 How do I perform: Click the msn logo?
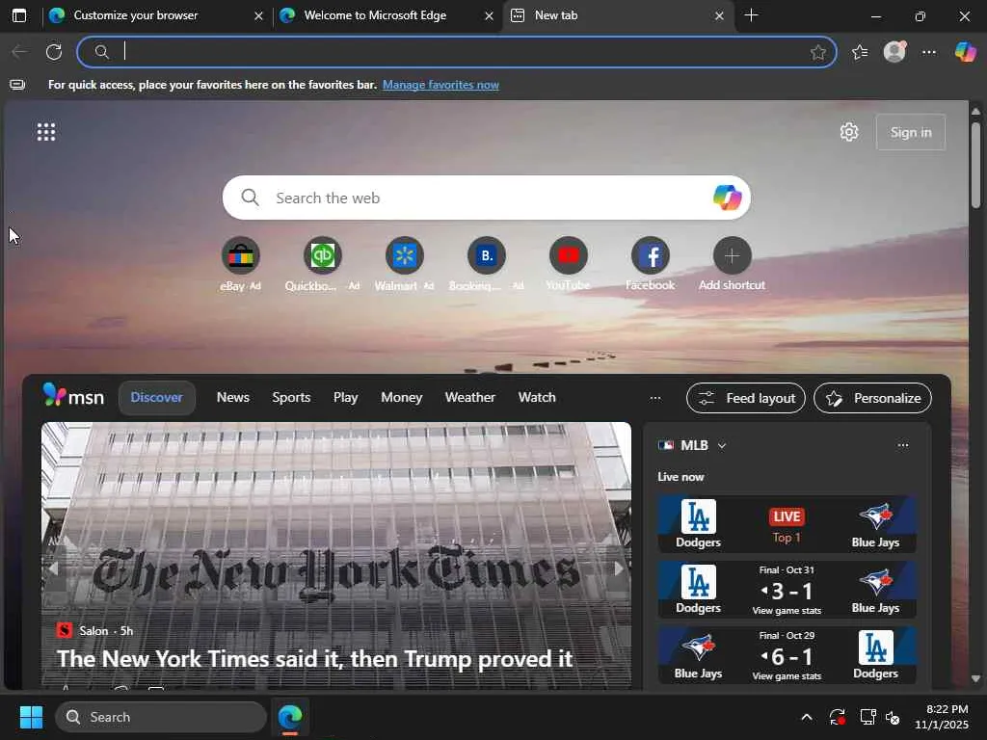[73, 396]
